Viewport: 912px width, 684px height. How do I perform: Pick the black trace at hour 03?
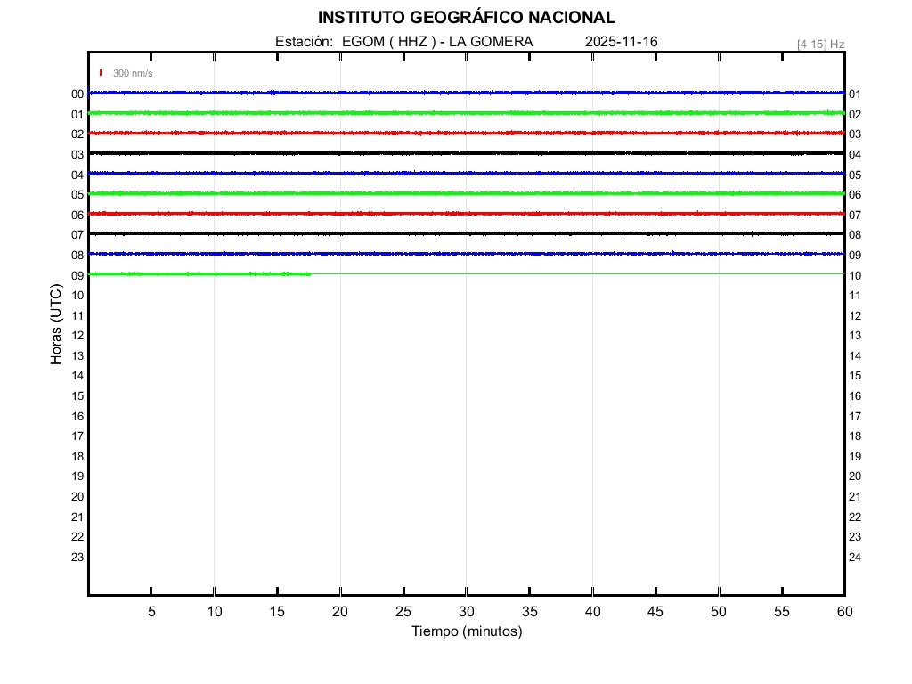coord(466,153)
